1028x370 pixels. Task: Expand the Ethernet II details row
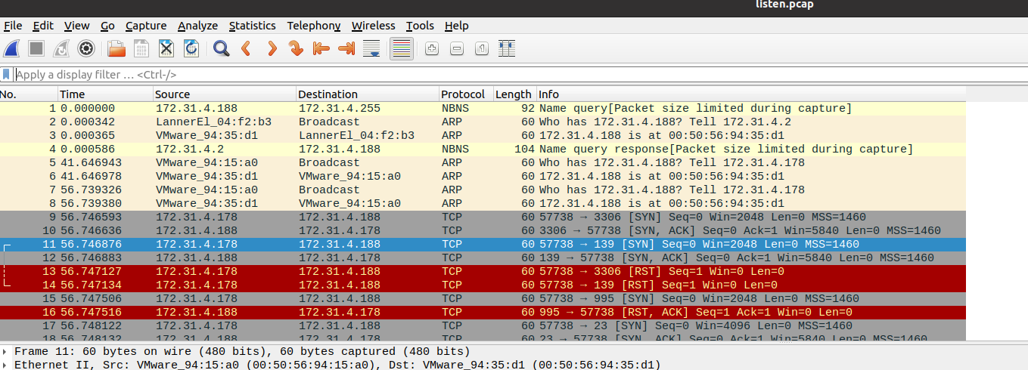(6, 365)
